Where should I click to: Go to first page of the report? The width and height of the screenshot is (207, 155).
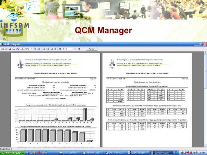(x=60, y=49)
